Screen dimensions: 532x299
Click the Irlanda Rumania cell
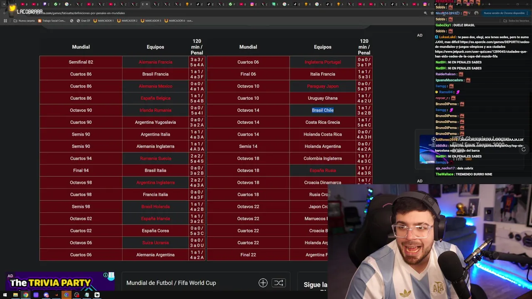click(x=155, y=110)
